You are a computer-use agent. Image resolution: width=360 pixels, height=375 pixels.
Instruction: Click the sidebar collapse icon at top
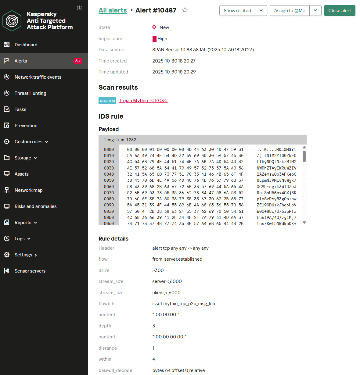click(x=80, y=8)
